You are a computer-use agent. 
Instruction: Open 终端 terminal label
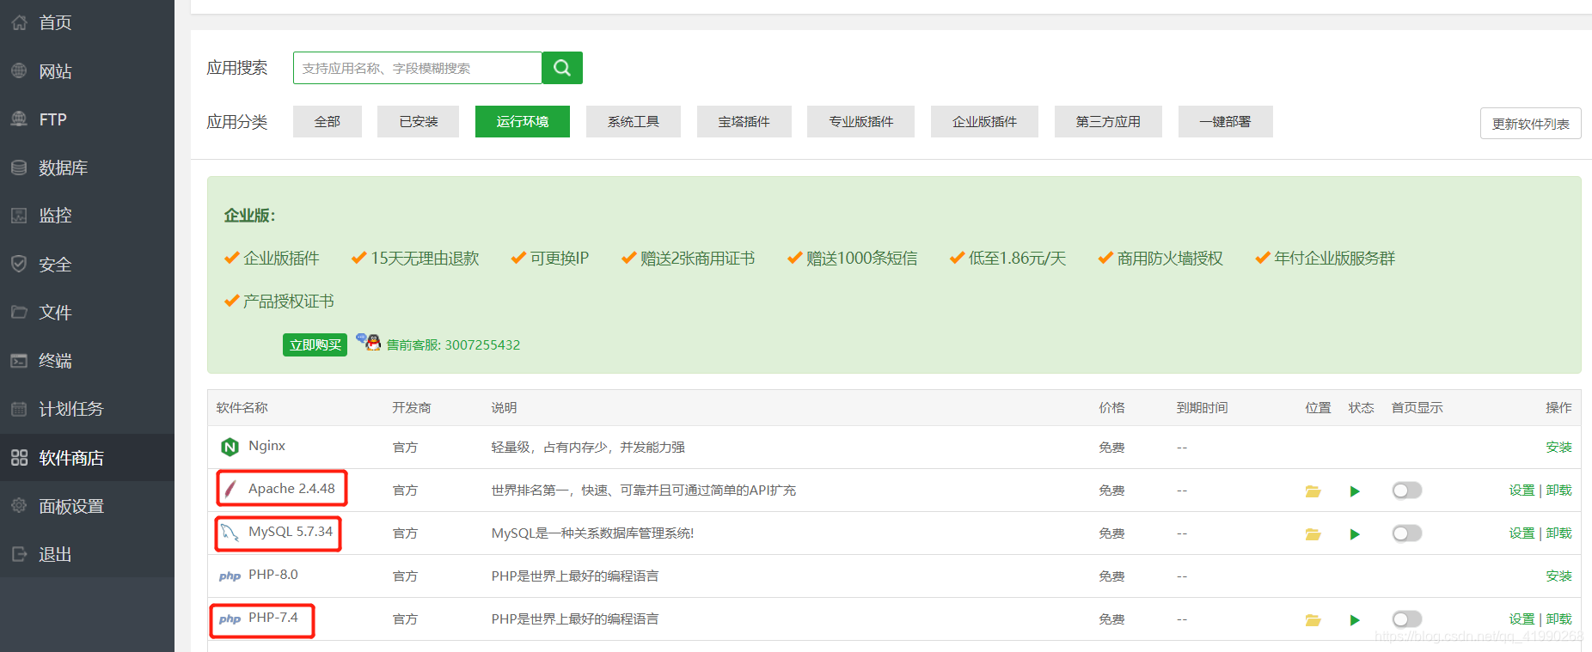(55, 361)
